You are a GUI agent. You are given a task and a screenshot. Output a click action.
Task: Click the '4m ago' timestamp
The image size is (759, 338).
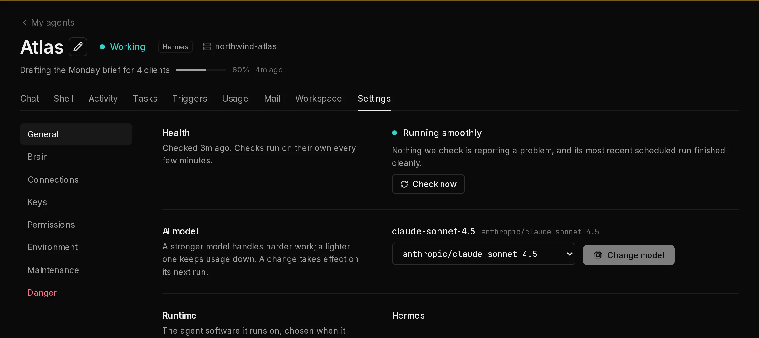tap(269, 70)
